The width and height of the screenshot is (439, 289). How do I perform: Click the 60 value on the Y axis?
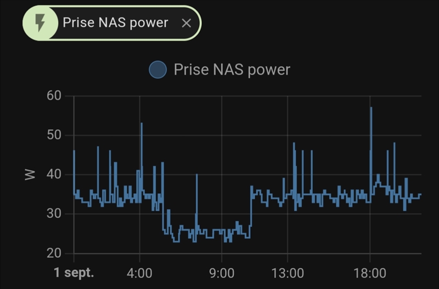[x=54, y=96]
